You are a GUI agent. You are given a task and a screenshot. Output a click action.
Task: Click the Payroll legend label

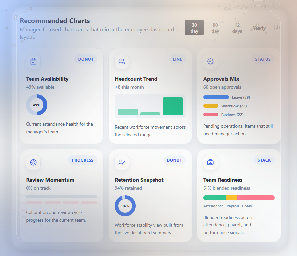[x=233, y=206]
